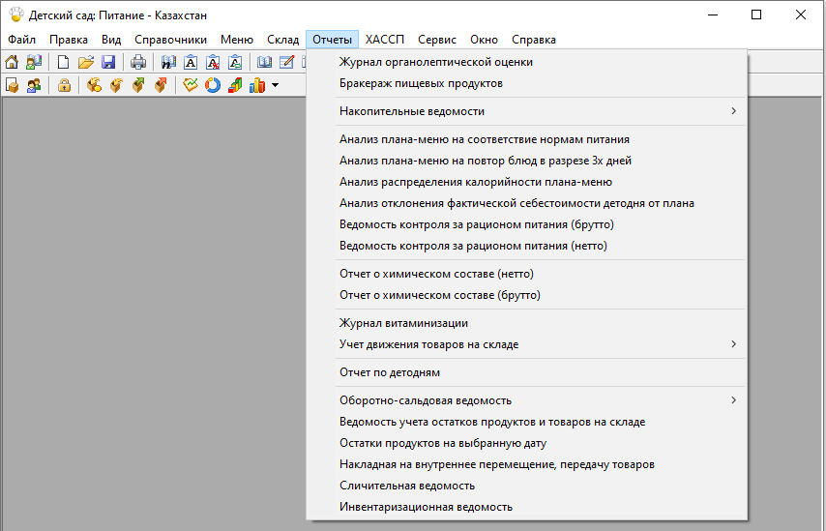826x531 pixels.
Task: Click the golden padlock toolbar icon
Action: click(64, 85)
